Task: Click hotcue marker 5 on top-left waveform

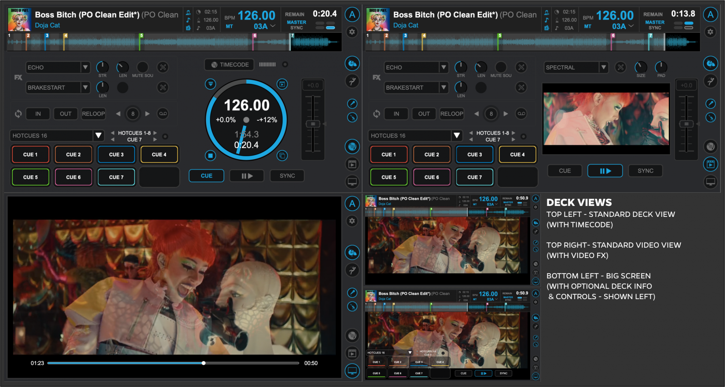Action: [141, 35]
